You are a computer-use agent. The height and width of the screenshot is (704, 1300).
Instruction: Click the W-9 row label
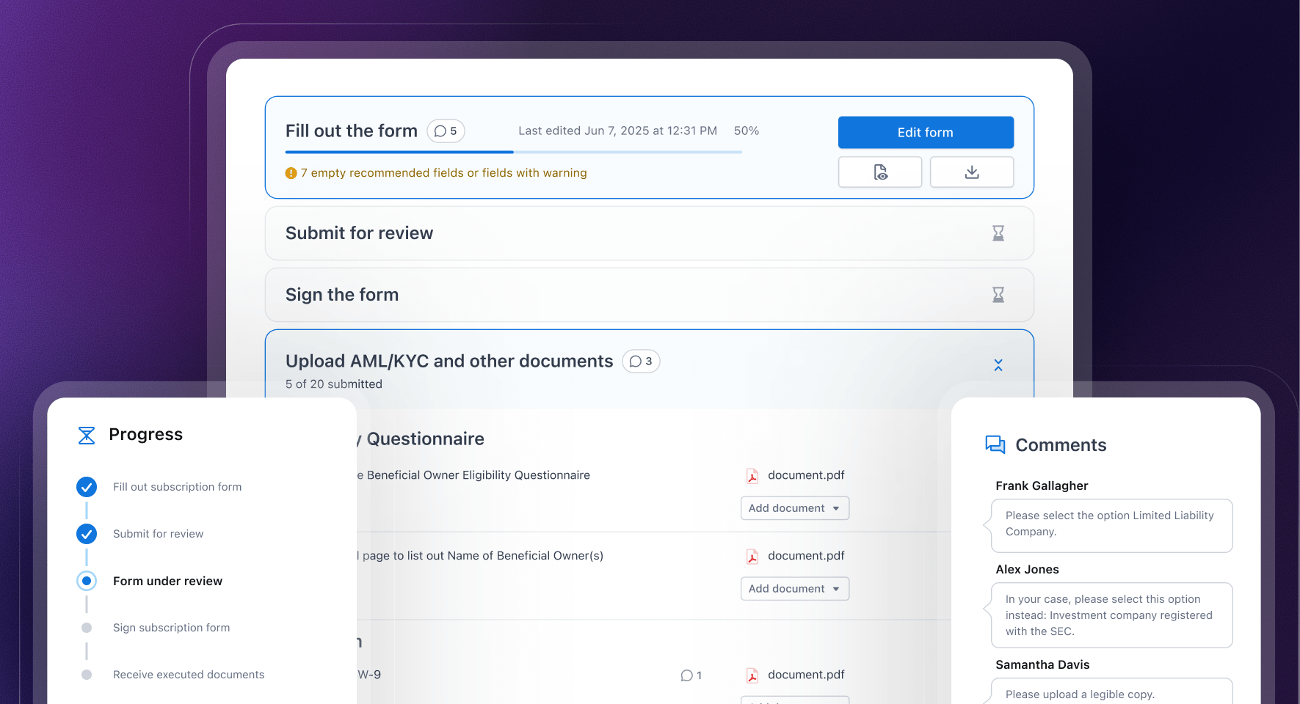[x=369, y=675]
